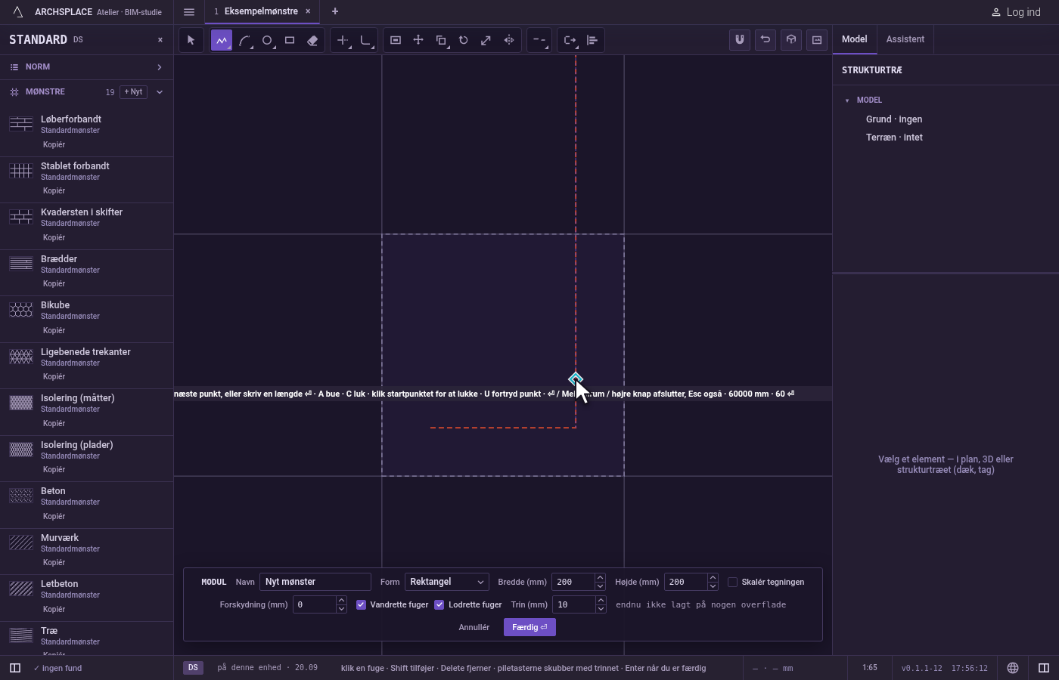Decrease the Højde value
This screenshot has width=1059, height=680.
(x=713, y=586)
